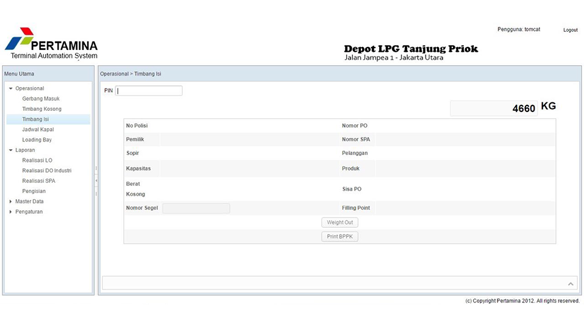
Task: Click 'Depot LPG Tanjung Priok' heading
Action: [x=411, y=49]
